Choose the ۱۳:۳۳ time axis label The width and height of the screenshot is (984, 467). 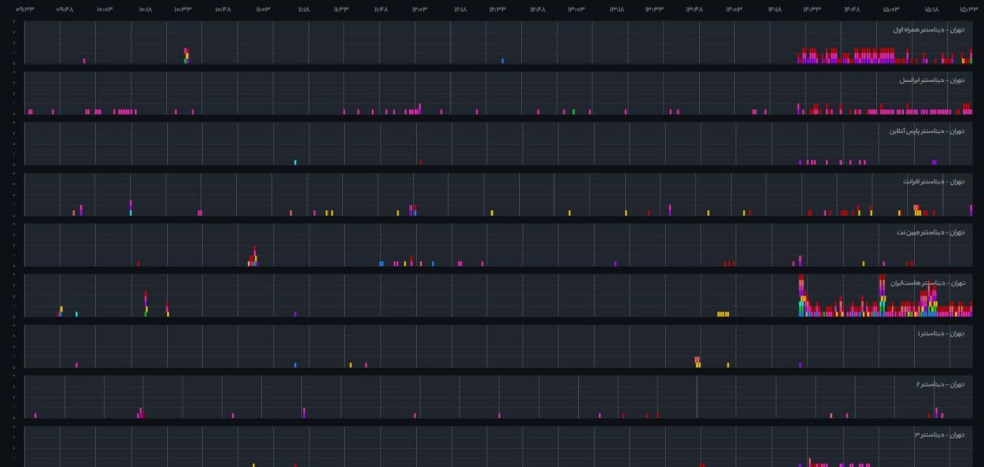pyautogui.click(x=654, y=10)
